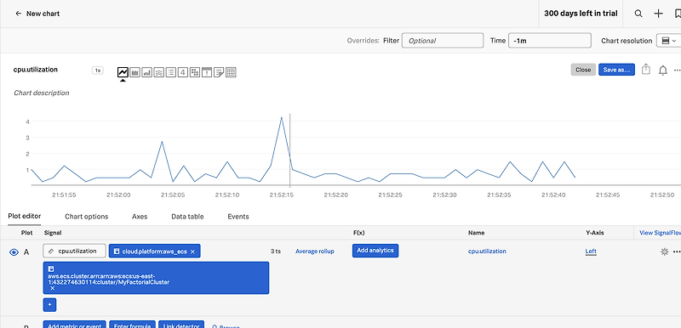Select the heatmap chart type icon
681x328 pixels.
(x=195, y=72)
